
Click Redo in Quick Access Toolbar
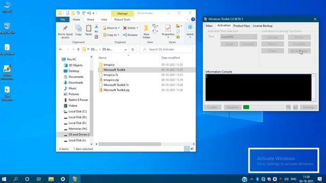84,13
